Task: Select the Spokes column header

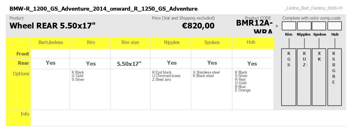Action: pos(212,43)
